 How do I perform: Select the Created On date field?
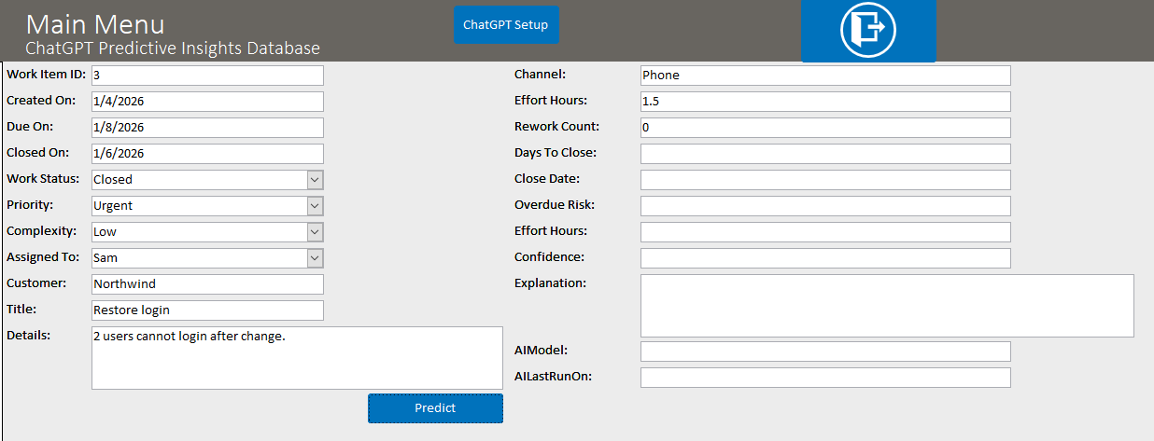(x=207, y=101)
